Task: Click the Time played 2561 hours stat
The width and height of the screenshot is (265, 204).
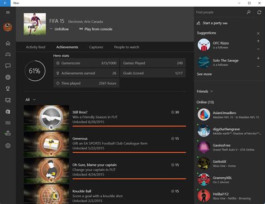Action: (86, 83)
